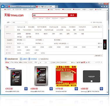Click the next page arrow in results toolbar
110x106 pixels.
(101, 62)
